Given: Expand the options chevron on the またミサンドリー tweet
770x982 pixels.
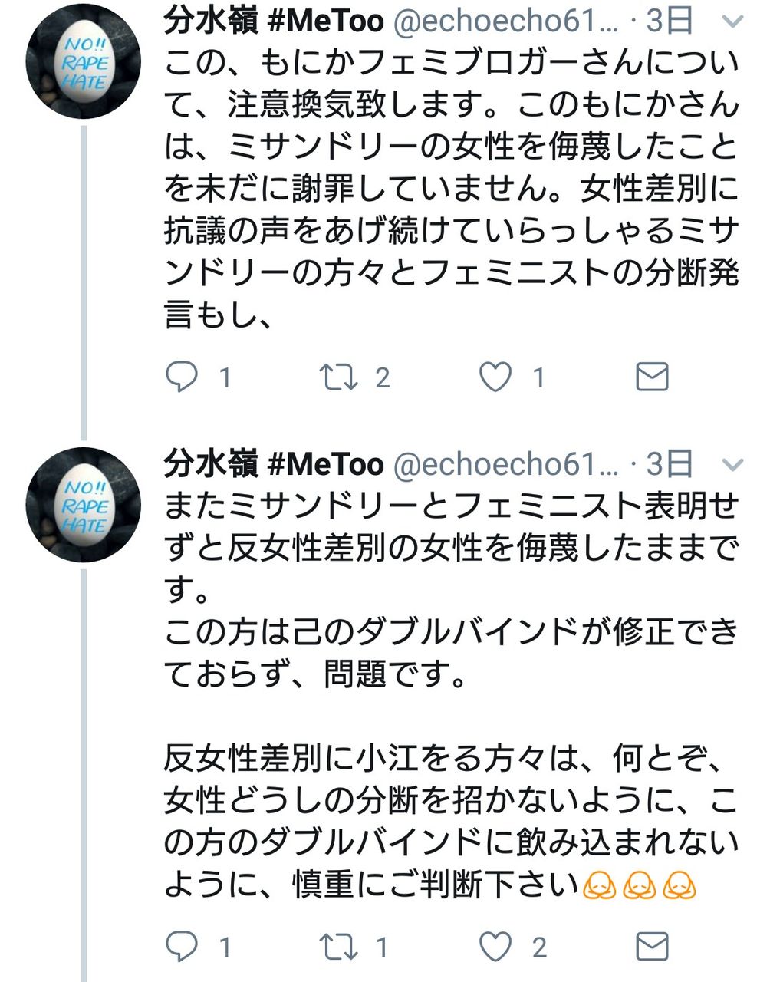Looking at the screenshot, I should point(734,465).
